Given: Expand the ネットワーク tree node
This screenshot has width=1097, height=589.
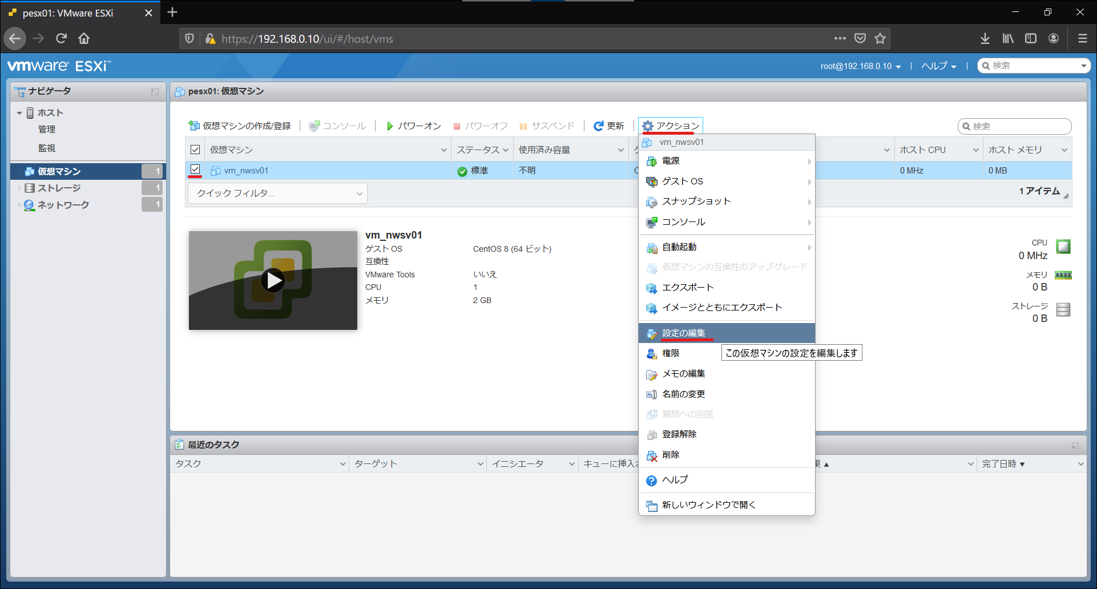Looking at the screenshot, I should pyautogui.click(x=19, y=204).
